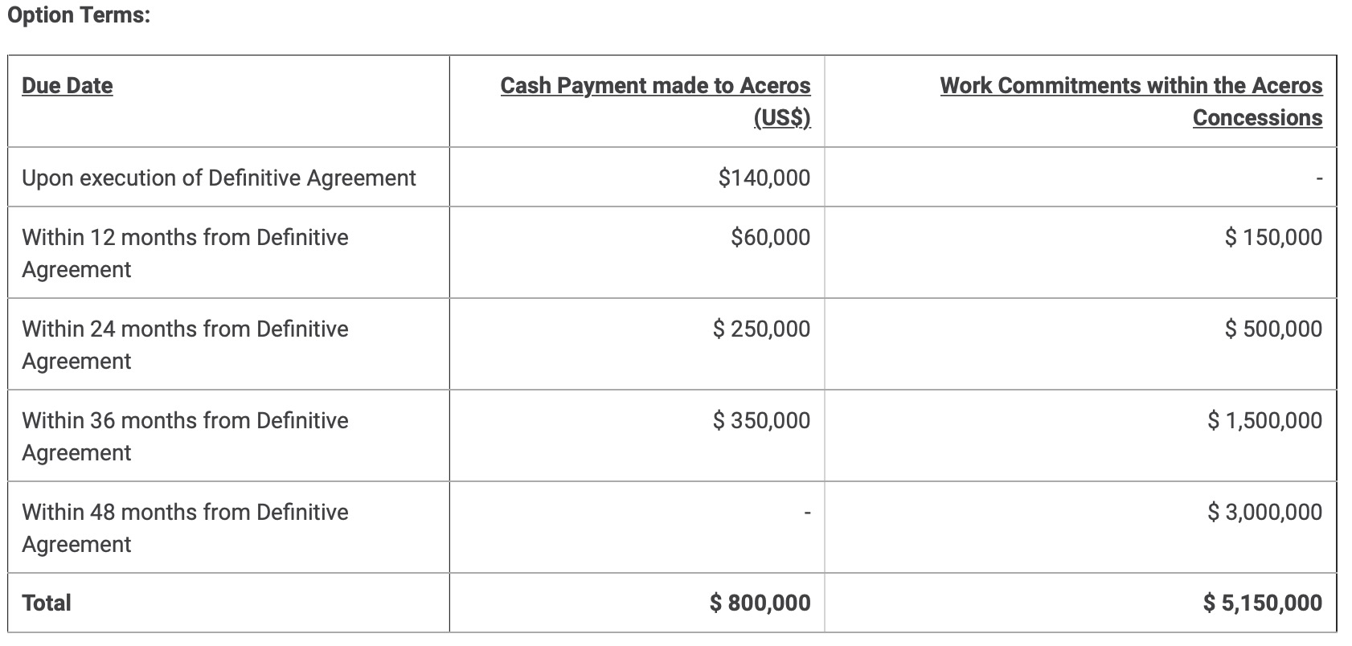Click the $ 5,150,000 total work commitments
Screen dimensions: 1352x646
coord(1263,603)
